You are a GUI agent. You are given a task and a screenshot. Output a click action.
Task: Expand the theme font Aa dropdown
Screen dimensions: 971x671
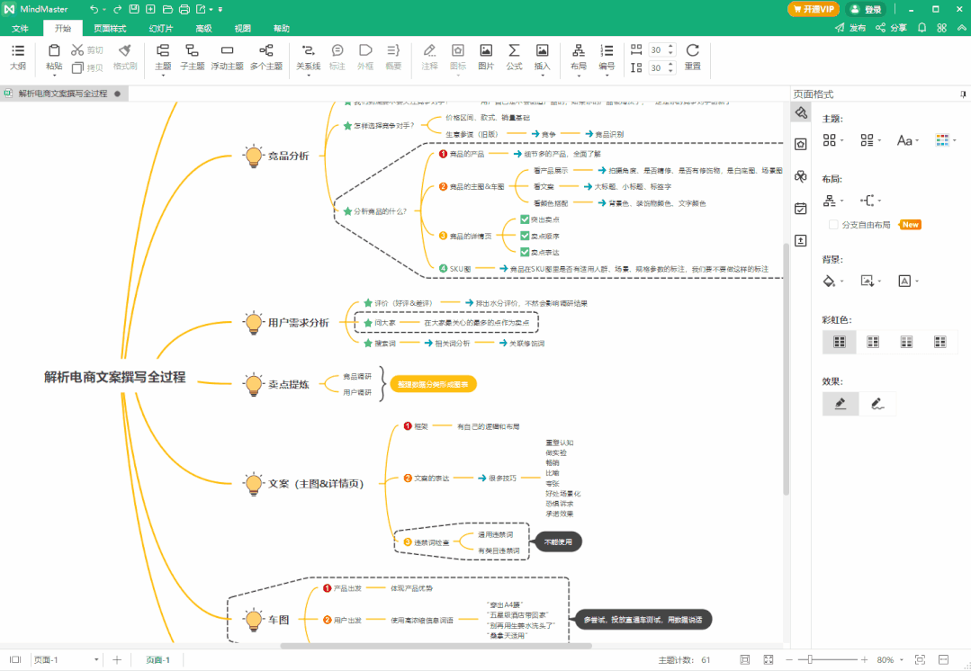(908, 140)
